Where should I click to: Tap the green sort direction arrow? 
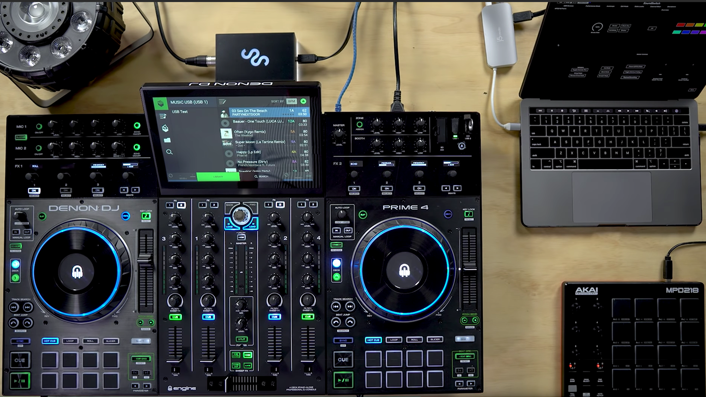(x=303, y=101)
